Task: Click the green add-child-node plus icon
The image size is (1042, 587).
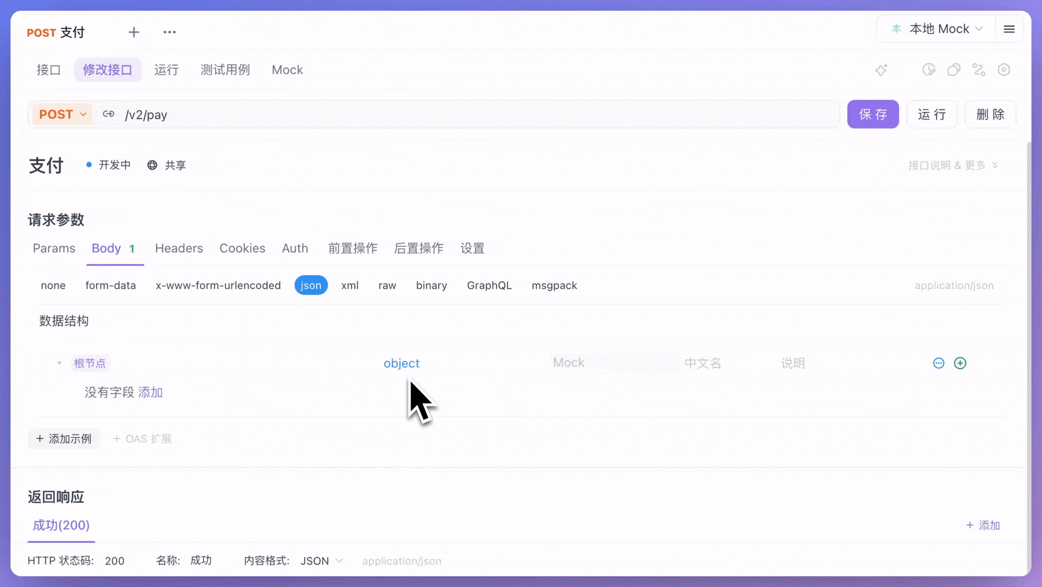Action: click(x=960, y=363)
